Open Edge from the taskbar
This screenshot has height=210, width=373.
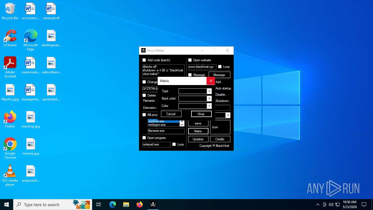point(113,205)
